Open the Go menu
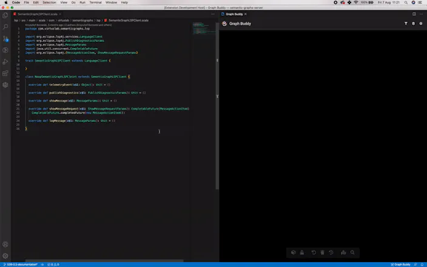This screenshot has height=267, width=427. click(73, 2)
